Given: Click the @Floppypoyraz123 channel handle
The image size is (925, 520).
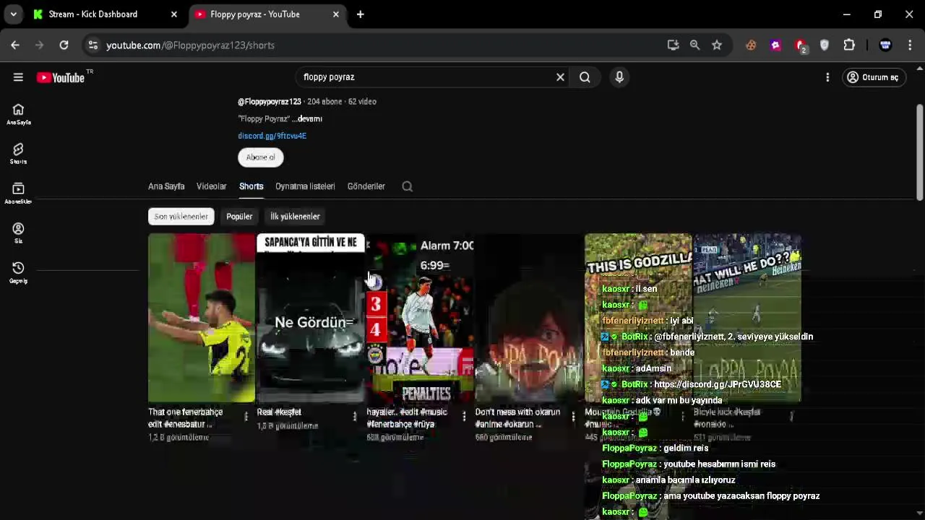Looking at the screenshot, I should click(x=270, y=102).
